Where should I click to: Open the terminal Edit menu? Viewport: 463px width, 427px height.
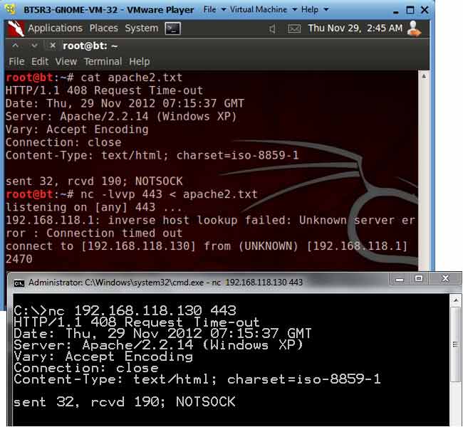[x=40, y=61]
